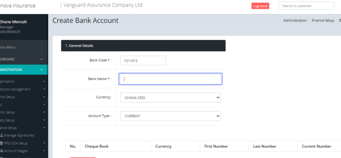The image size is (341, 158).
Task: Expand the Claims Setup sidebar menu
Action: click(23, 97)
